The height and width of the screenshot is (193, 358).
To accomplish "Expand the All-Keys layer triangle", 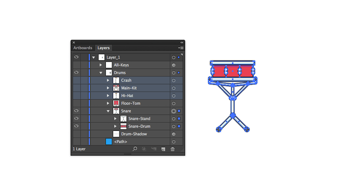I will [101, 65].
